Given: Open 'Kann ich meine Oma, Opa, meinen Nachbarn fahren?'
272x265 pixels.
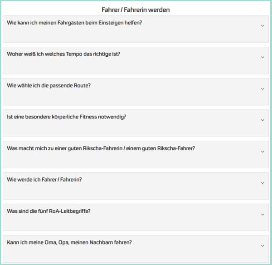Looking at the screenshot, I should [69, 242].
